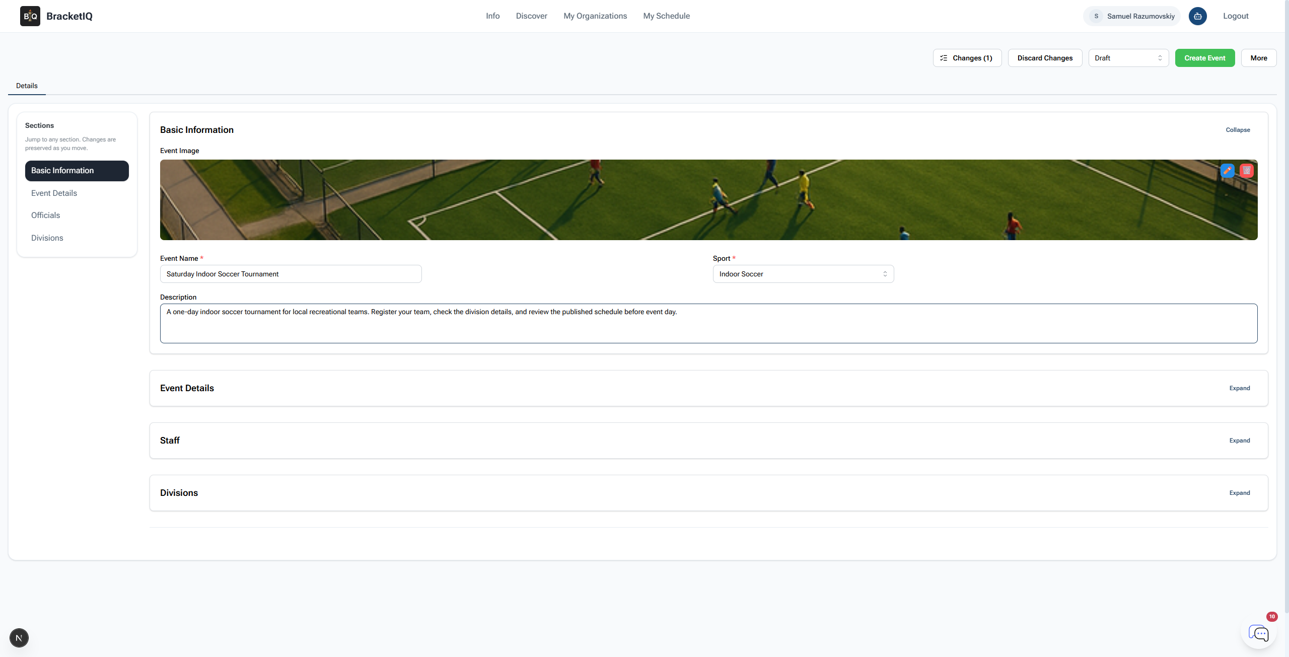Click the checklist icon beside Changes (1)

click(x=944, y=58)
